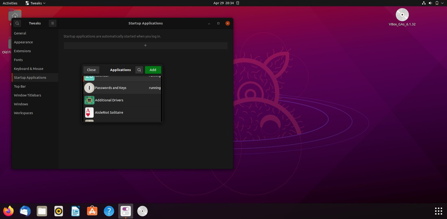Open the Extensions settings page

point(35,51)
